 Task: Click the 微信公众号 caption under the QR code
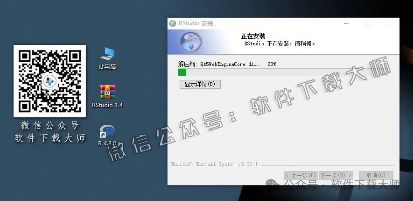[50, 126]
